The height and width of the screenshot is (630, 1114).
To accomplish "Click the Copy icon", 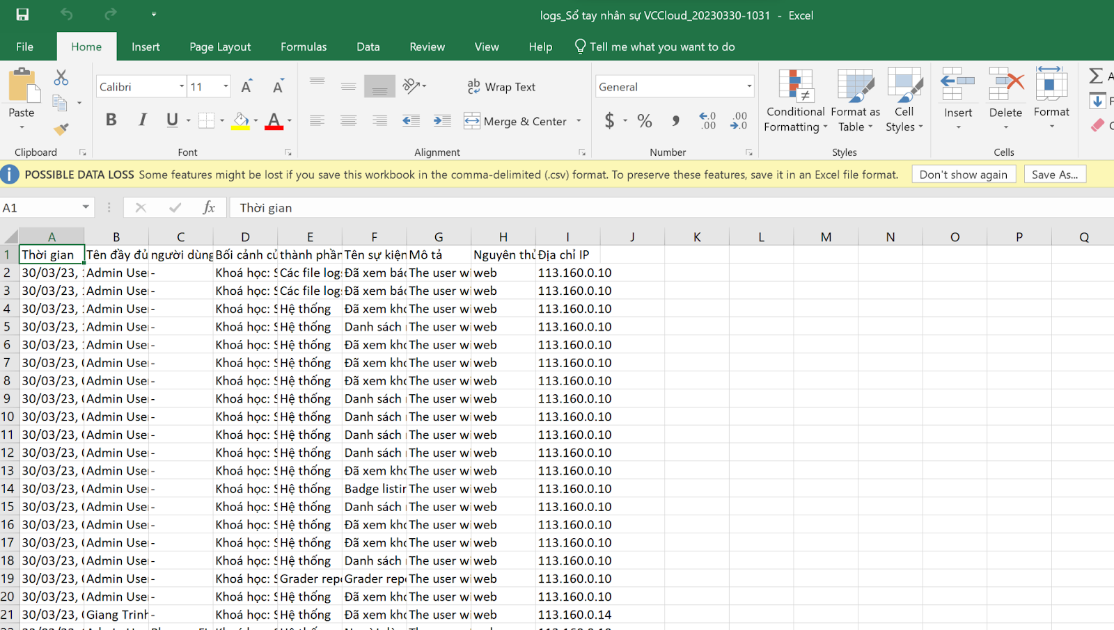I will tap(60, 103).
